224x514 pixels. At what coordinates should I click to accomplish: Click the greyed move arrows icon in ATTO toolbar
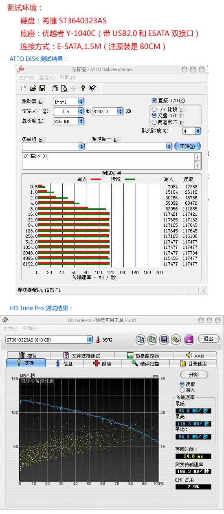tap(74, 88)
